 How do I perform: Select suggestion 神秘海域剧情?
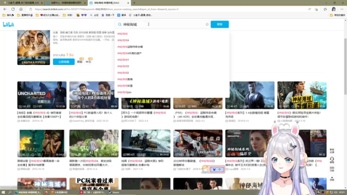pos(125,79)
